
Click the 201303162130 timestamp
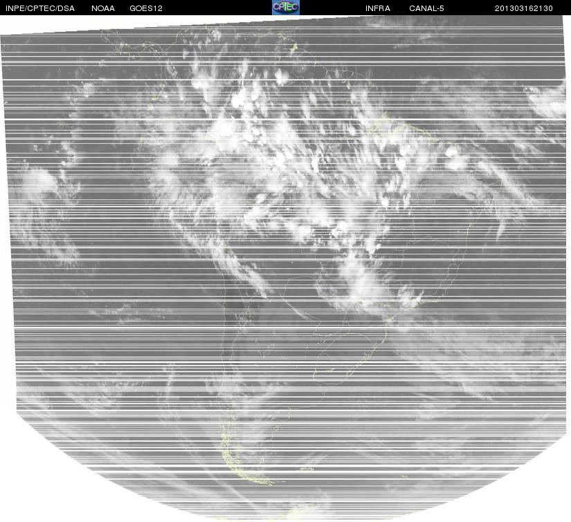(x=524, y=8)
